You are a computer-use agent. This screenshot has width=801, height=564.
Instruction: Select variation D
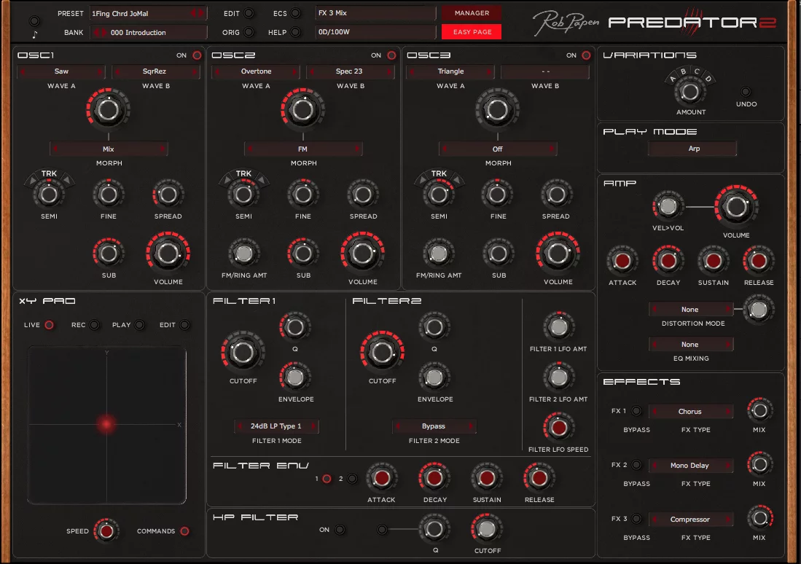pos(708,79)
